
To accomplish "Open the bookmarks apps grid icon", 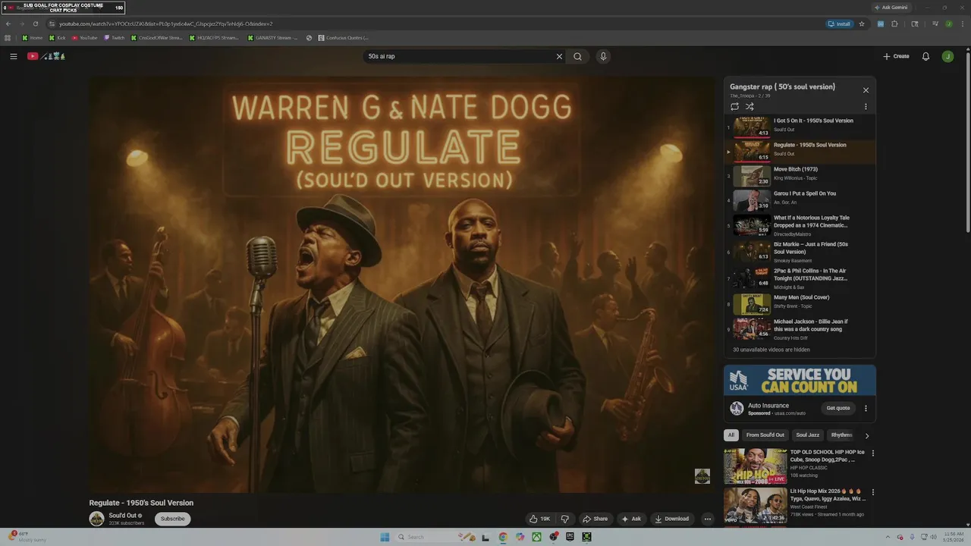I will point(8,38).
